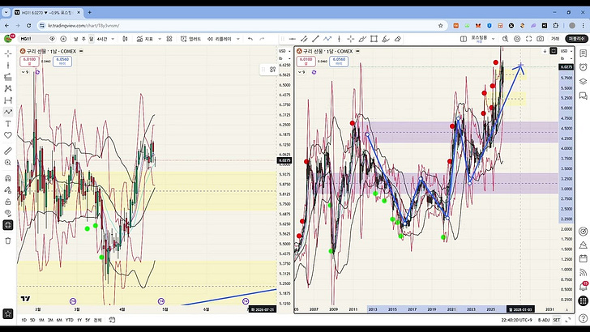
Task: Open the 지표 indicators menu
Action: (x=146, y=38)
